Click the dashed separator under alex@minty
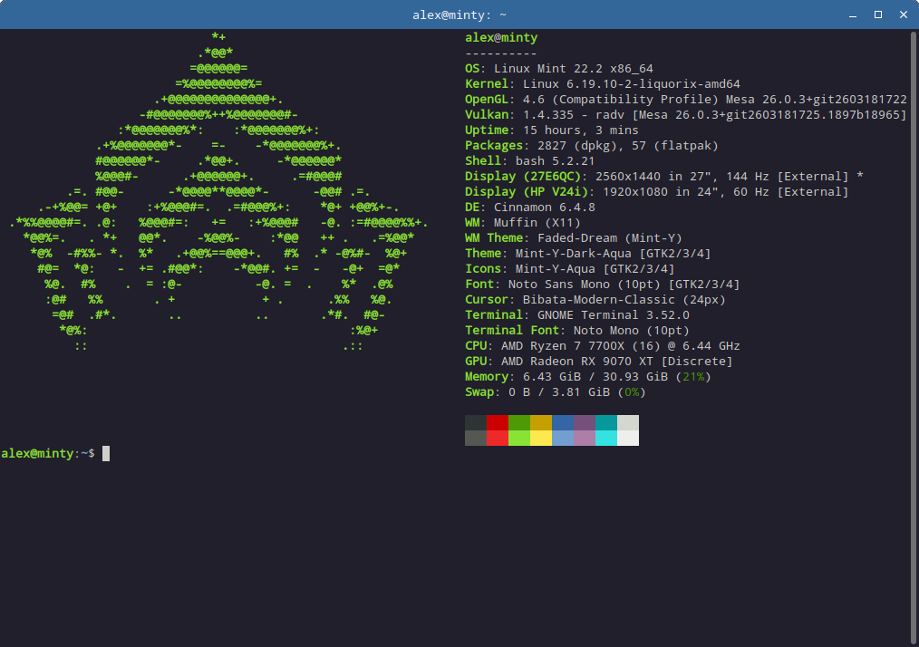 tap(501, 53)
